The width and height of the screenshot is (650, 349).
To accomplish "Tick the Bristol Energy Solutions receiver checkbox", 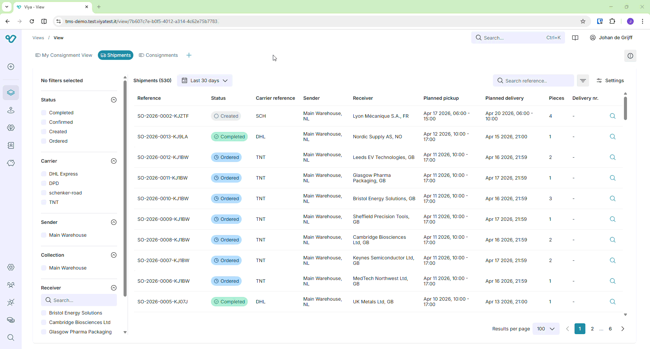I will point(44,313).
